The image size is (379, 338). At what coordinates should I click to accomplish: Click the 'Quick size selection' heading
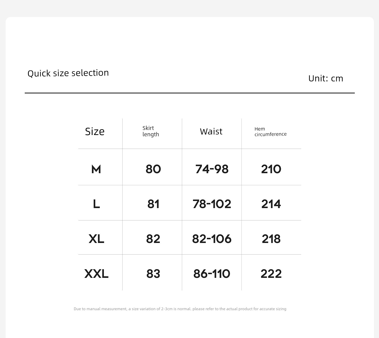[x=68, y=73]
